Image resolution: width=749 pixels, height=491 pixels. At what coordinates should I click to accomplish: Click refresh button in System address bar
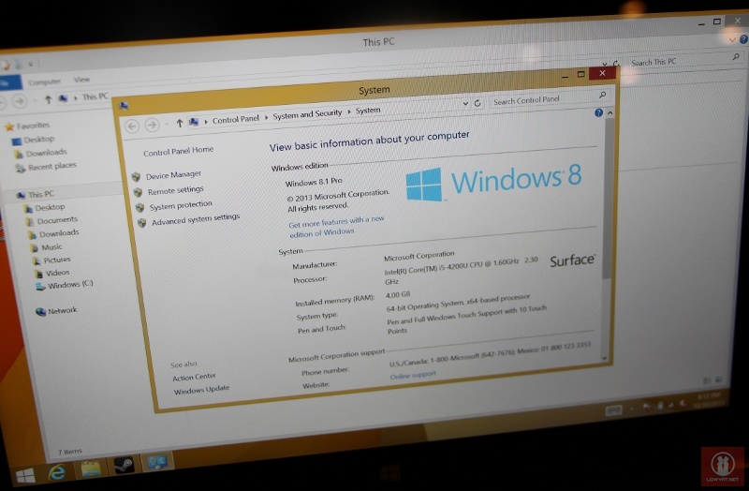[x=477, y=103]
